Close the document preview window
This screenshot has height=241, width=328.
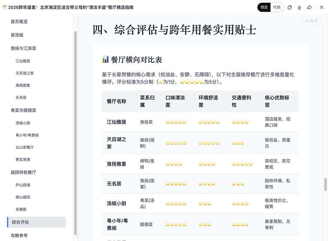tap(321, 7)
